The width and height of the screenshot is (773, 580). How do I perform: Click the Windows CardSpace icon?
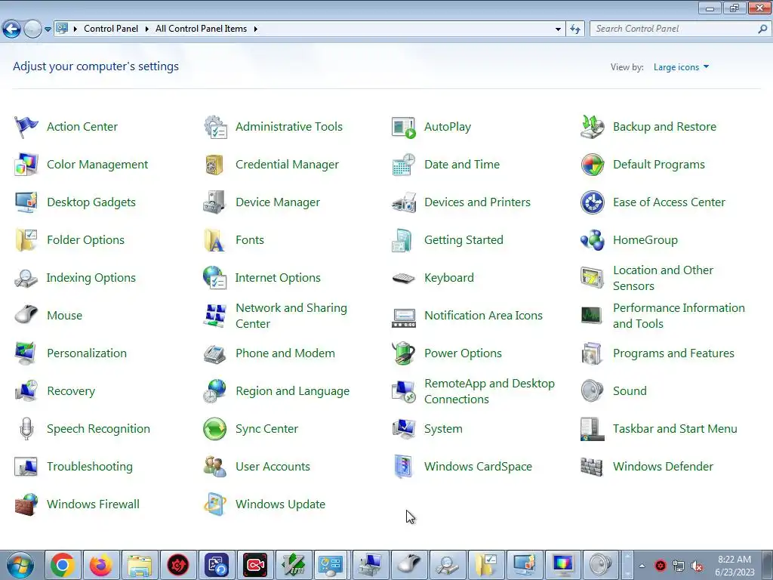(404, 467)
